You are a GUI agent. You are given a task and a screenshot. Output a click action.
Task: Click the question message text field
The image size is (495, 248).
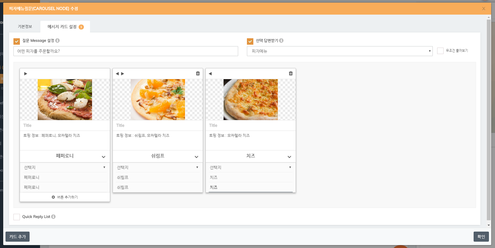(x=126, y=51)
